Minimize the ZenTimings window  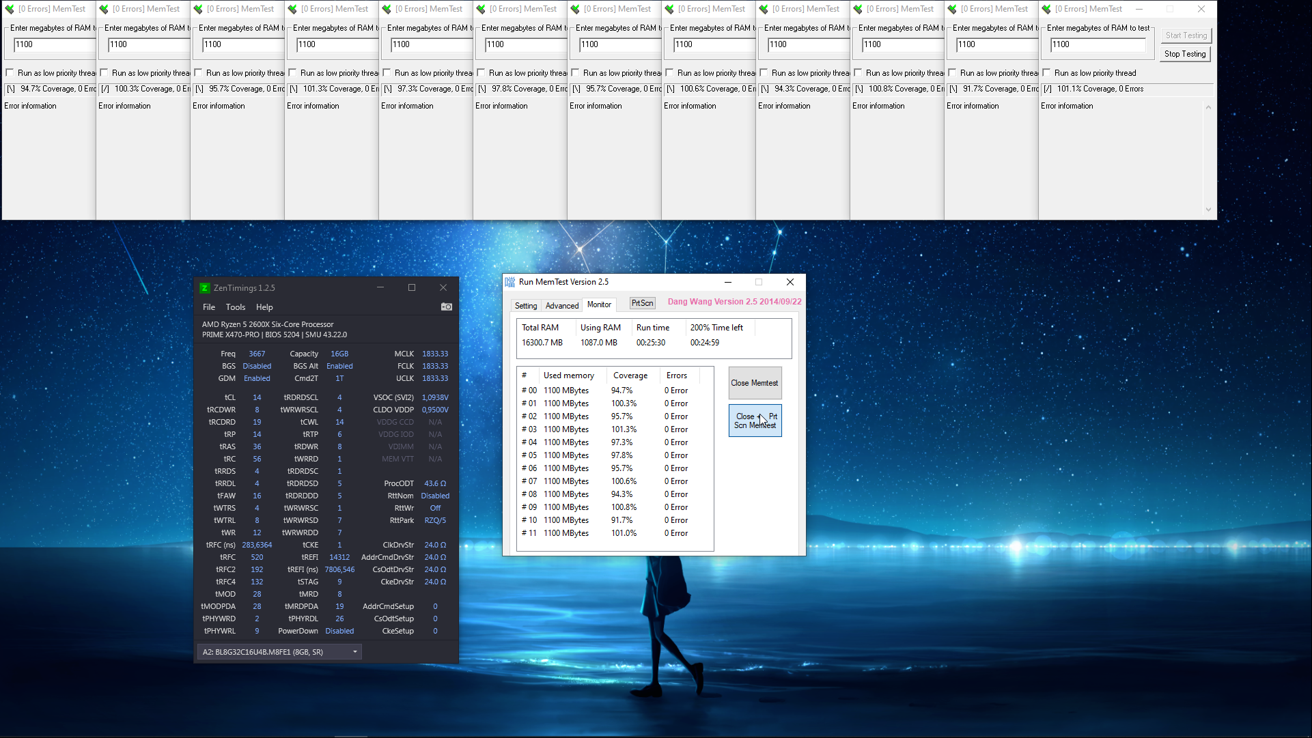pyautogui.click(x=380, y=287)
